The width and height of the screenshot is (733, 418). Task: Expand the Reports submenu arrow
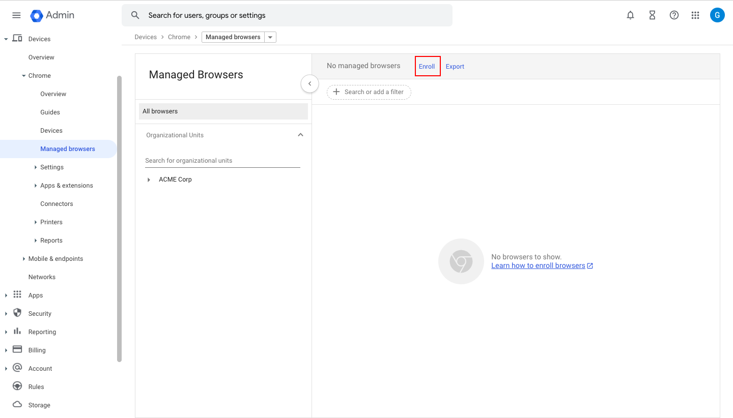click(36, 241)
